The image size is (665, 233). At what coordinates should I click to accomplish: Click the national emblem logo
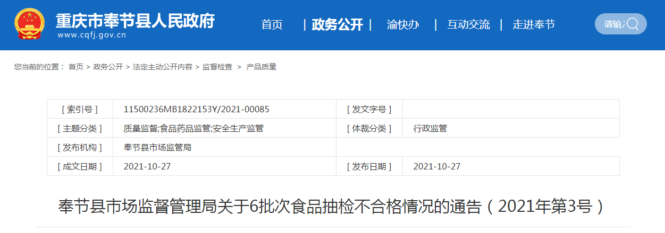(x=30, y=24)
